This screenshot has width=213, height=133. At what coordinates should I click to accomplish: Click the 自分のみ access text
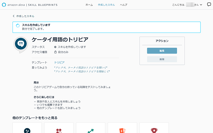pyautogui.click(x=63, y=52)
